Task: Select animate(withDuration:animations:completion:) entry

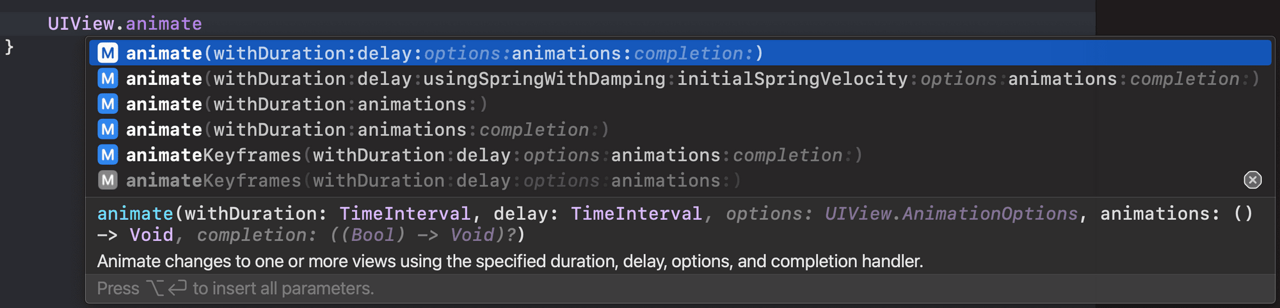Action: tap(680, 130)
